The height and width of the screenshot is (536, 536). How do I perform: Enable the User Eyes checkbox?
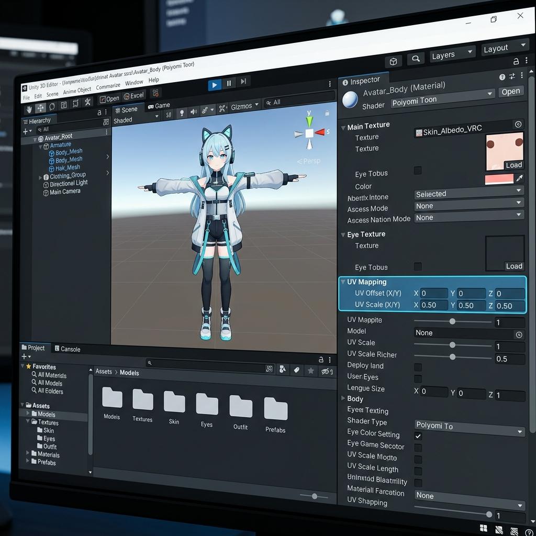tap(418, 379)
